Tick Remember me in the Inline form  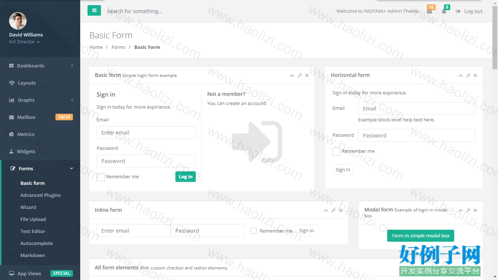click(x=254, y=231)
